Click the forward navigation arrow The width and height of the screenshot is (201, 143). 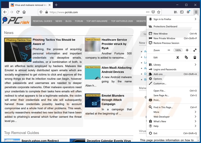(11, 12)
